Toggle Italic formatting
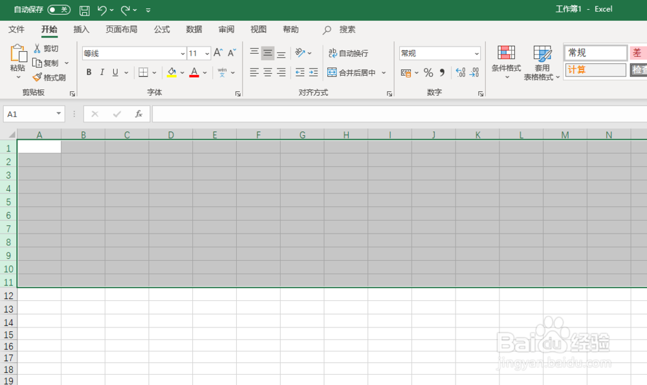Image resolution: width=647 pixels, height=385 pixels. (102, 72)
